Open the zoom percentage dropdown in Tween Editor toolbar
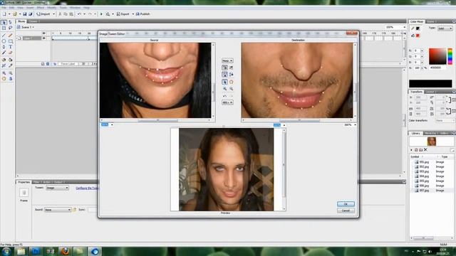 (227, 102)
